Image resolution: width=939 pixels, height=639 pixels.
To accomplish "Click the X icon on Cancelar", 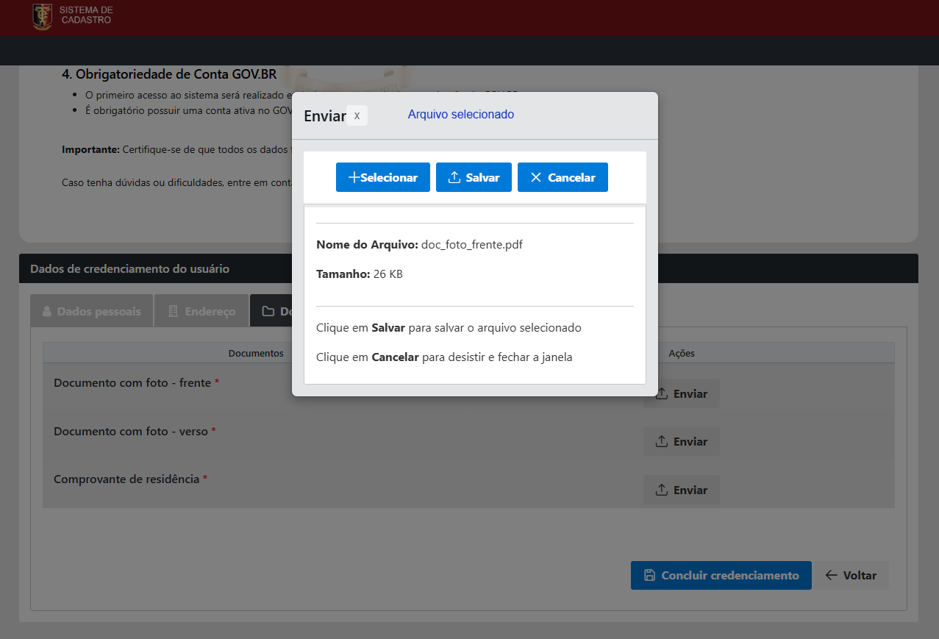I will (x=535, y=177).
